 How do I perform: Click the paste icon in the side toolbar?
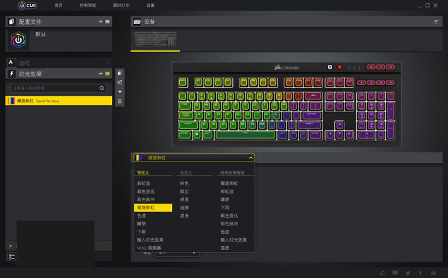pyautogui.click(x=120, y=82)
